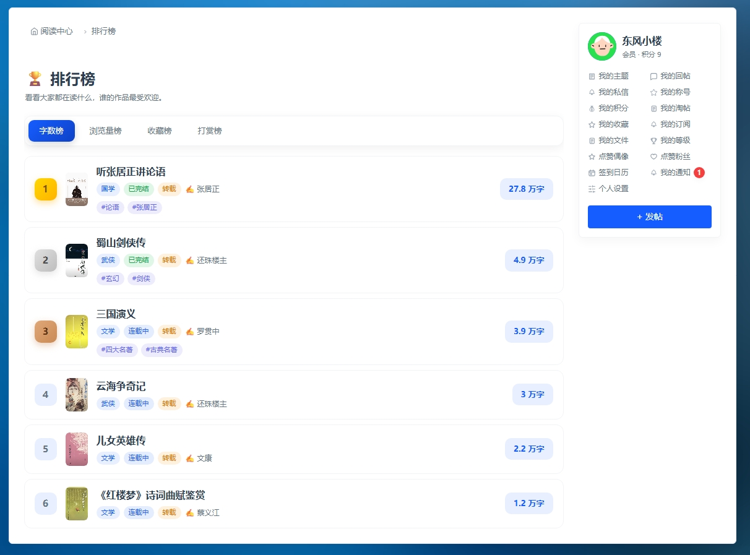750x555 pixels.
Task: Open the book 蜀山剑侠传
Action: pos(121,243)
